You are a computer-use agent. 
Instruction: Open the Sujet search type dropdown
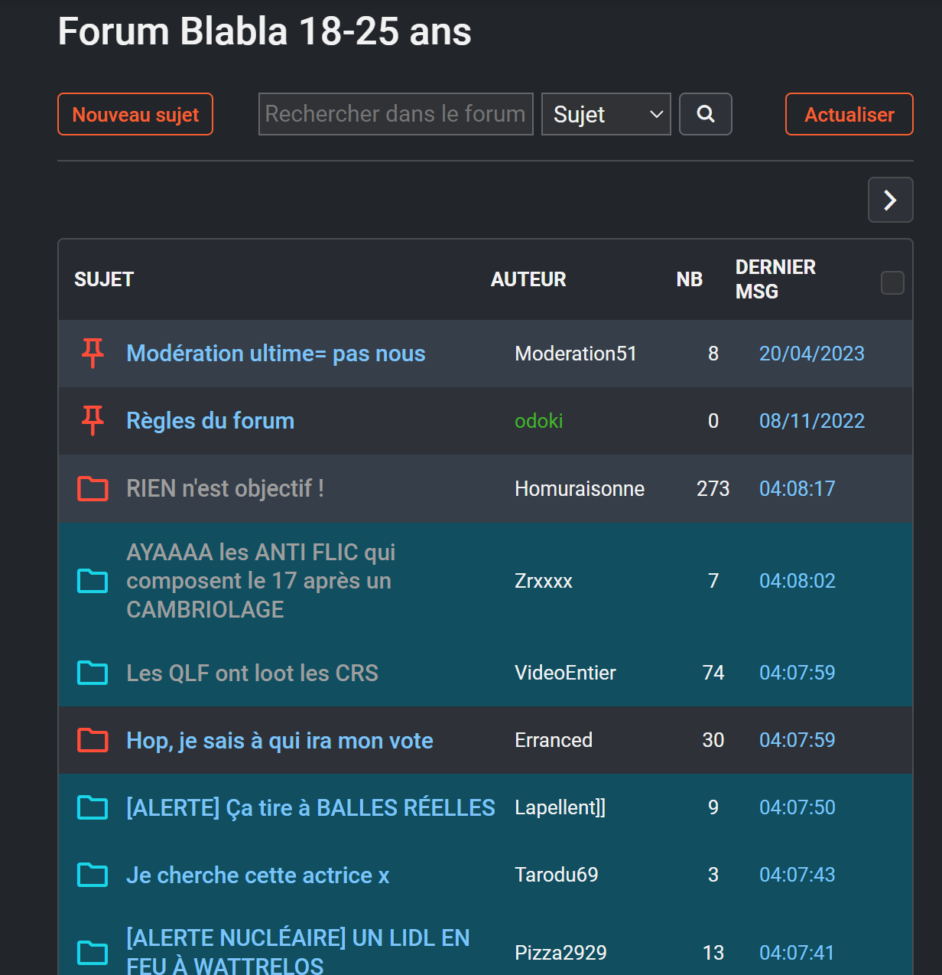(x=606, y=114)
